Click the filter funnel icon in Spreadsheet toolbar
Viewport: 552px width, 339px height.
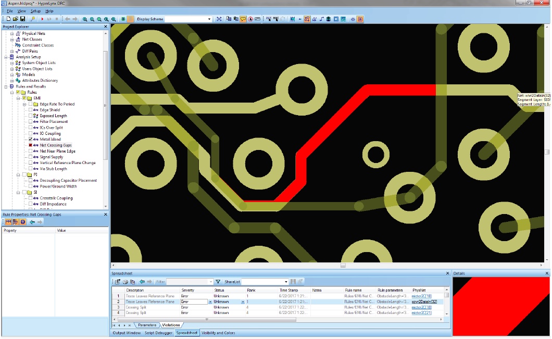(x=218, y=282)
